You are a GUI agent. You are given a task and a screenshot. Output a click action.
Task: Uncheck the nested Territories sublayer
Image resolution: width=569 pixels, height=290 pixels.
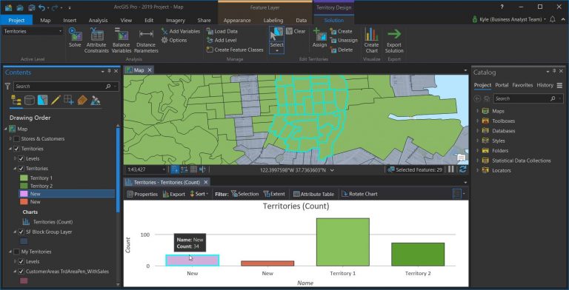pos(21,169)
